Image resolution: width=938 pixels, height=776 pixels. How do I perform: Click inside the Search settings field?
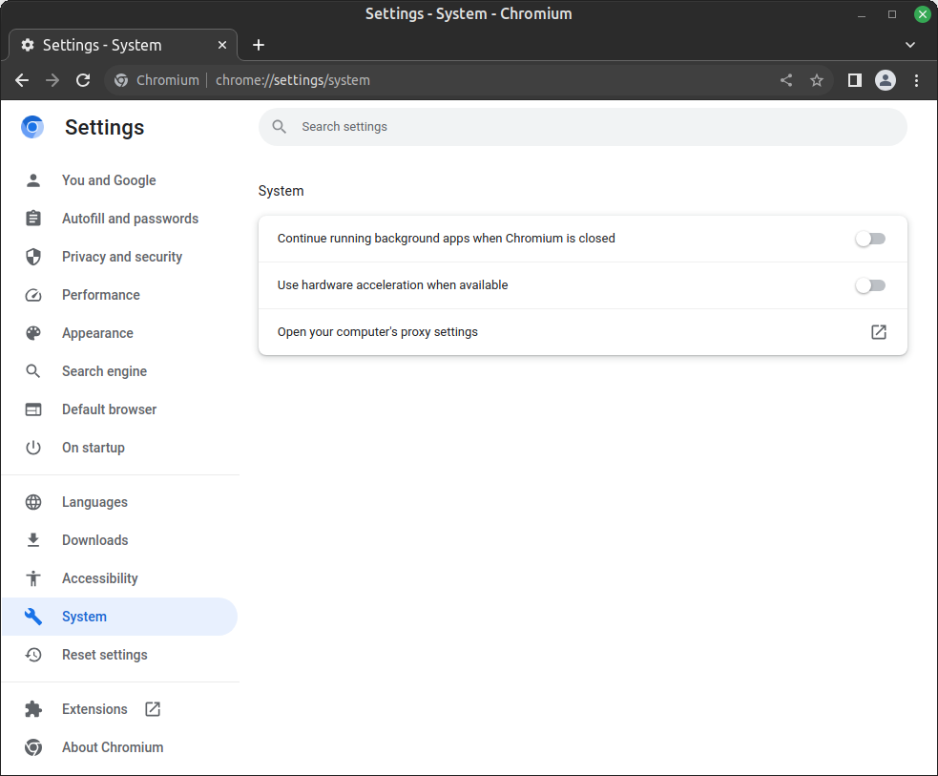pos(583,126)
